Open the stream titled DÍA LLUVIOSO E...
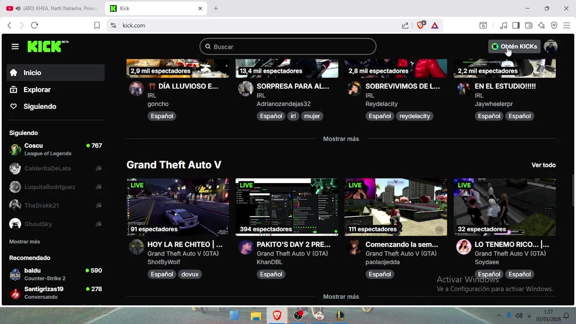The width and height of the screenshot is (576, 324). point(183,86)
